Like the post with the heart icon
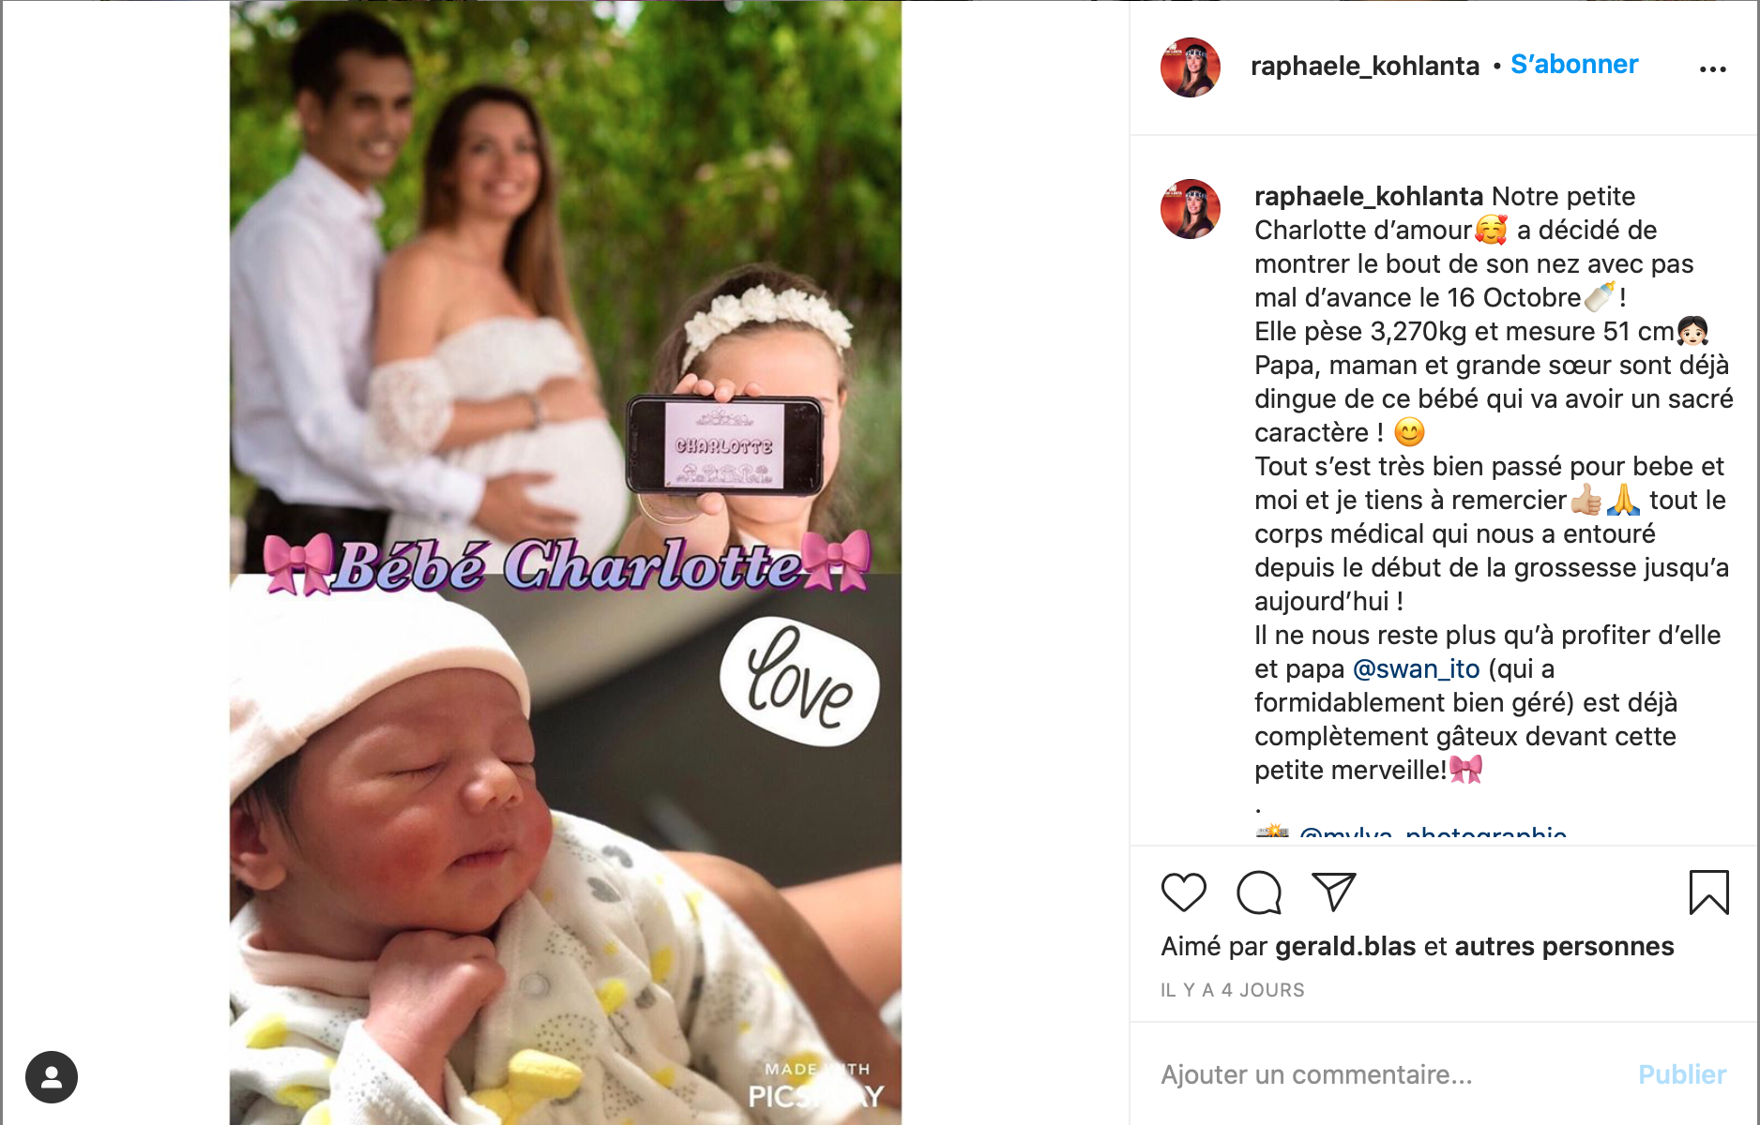 point(1183,892)
